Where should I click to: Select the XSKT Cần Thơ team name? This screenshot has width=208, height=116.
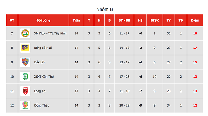tap(44, 77)
